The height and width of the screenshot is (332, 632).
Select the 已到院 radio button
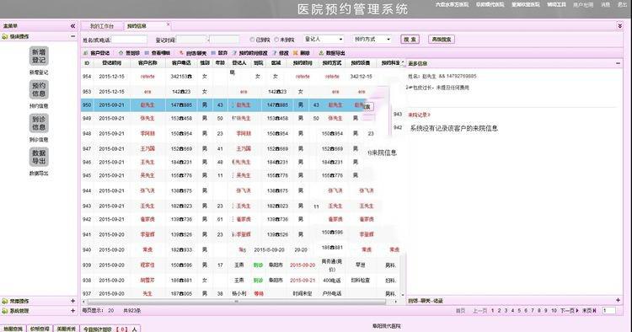252,40
